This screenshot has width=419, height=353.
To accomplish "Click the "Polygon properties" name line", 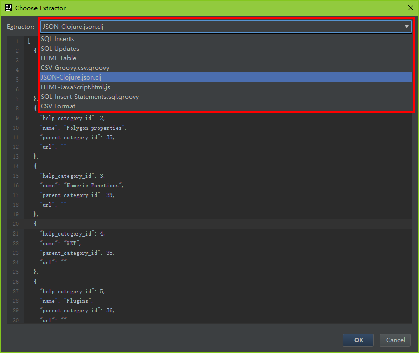I will 83,128.
